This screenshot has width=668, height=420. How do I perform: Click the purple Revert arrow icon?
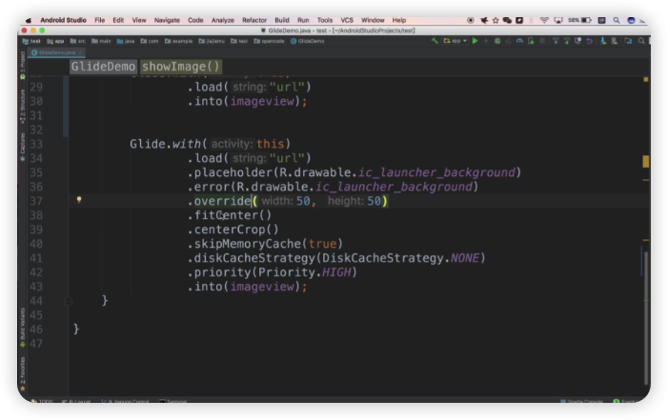click(x=590, y=41)
